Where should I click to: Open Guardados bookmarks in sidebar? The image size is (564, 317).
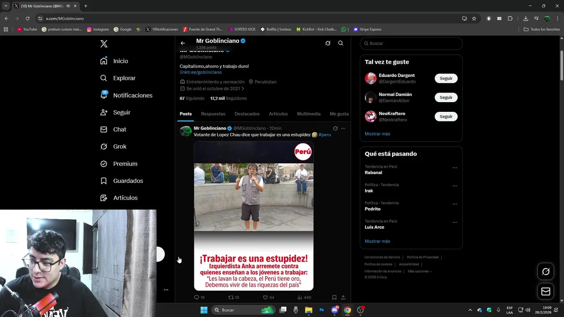[x=121, y=181]
